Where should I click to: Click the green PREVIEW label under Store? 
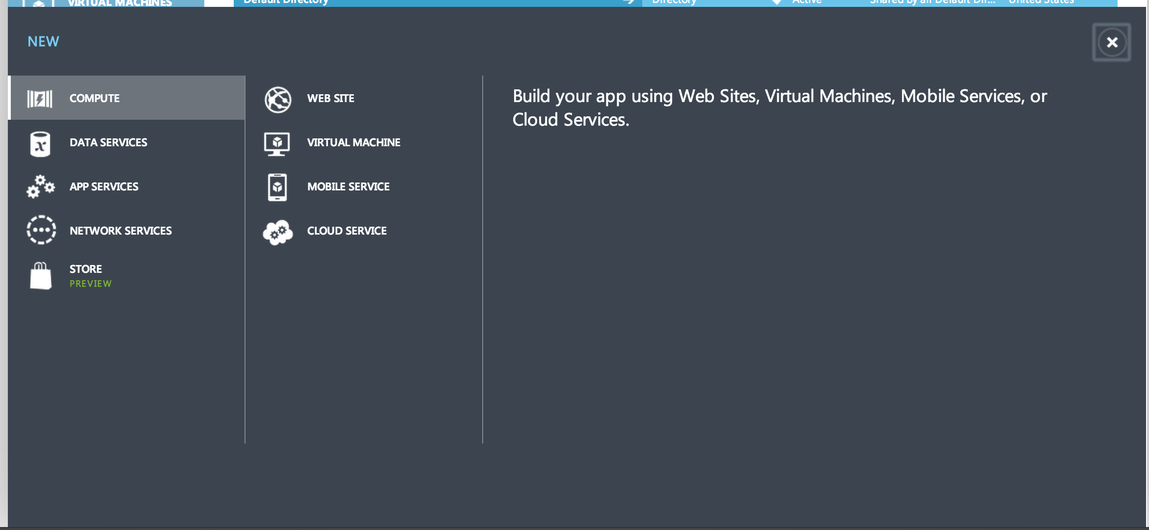click(91, 284)
